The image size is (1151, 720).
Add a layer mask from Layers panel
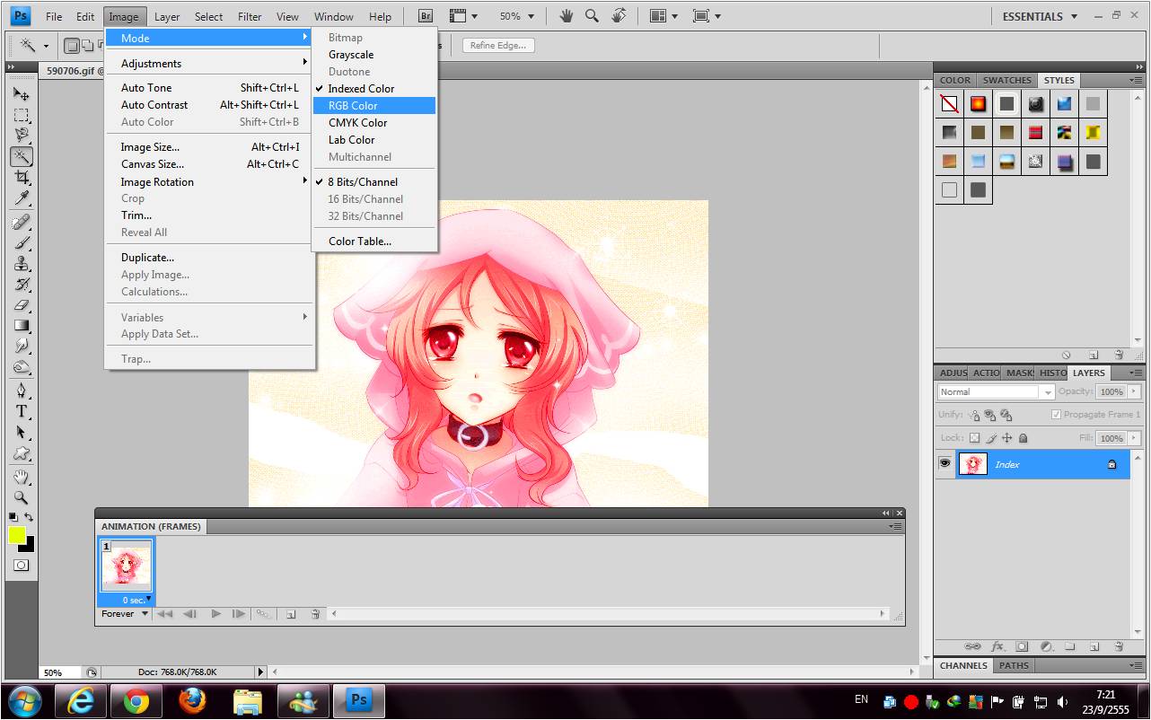pyautogui.click(x=1022, y=646)
